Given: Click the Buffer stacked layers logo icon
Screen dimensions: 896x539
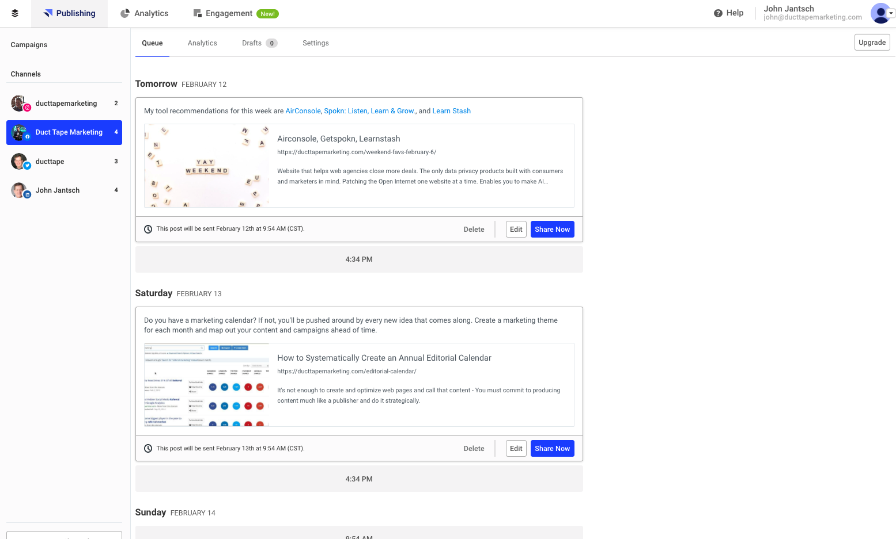Looking at the screenshot, I should tap(15, 13).
